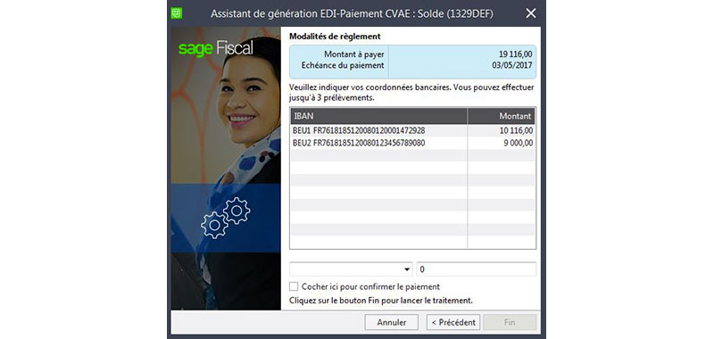
Task: Click the greyed-out Fin button
Action: click(x=510, y=322)
